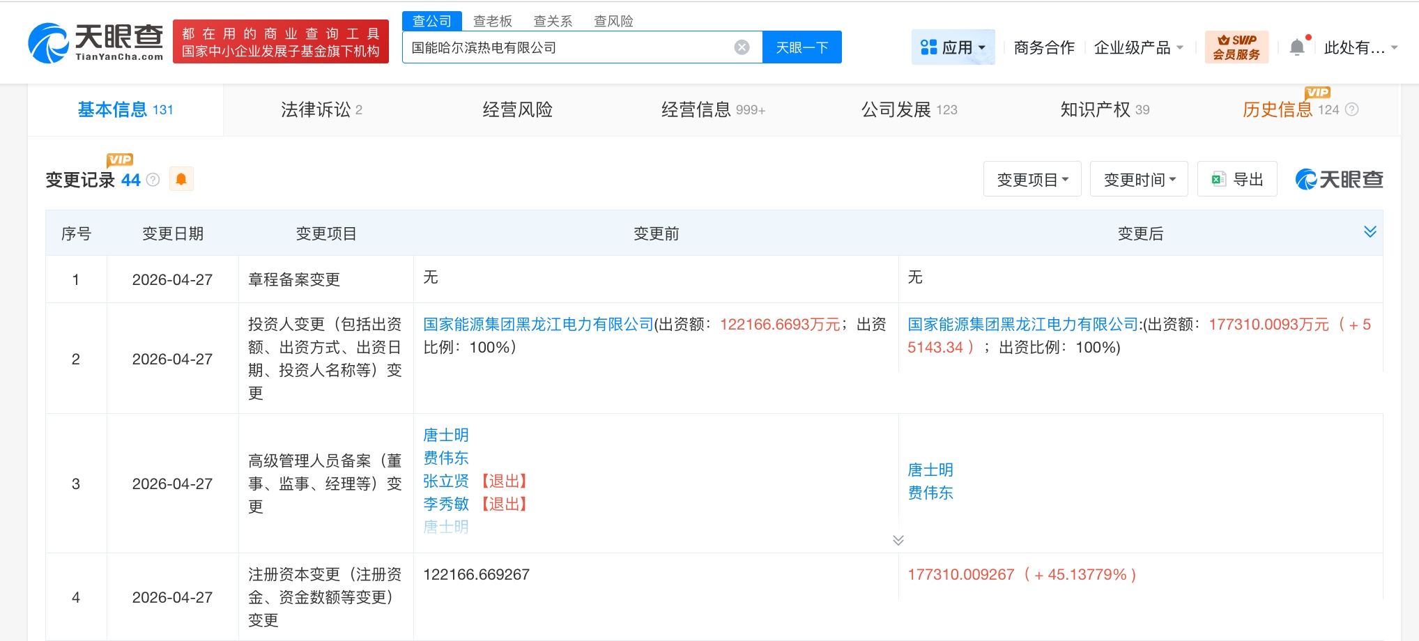
Task: Show help for 历史信息 tab
Action: [1351, 109]
